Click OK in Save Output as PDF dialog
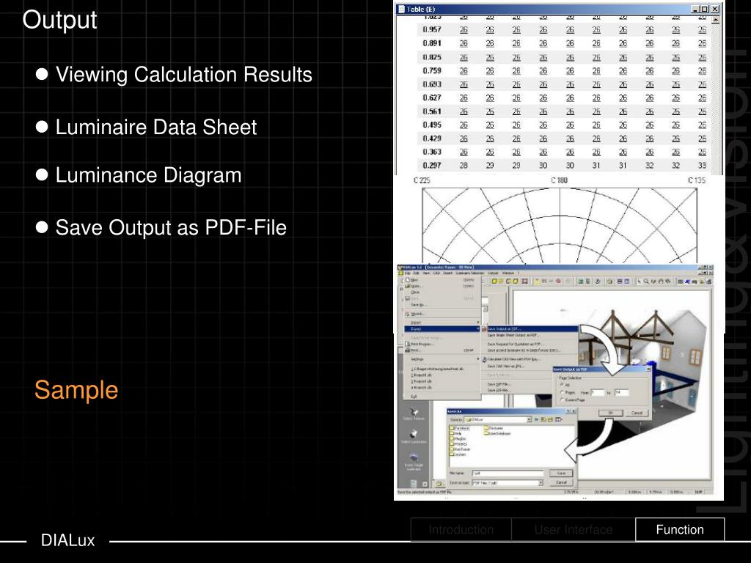The image size is (751, 563). pos(611,413)
